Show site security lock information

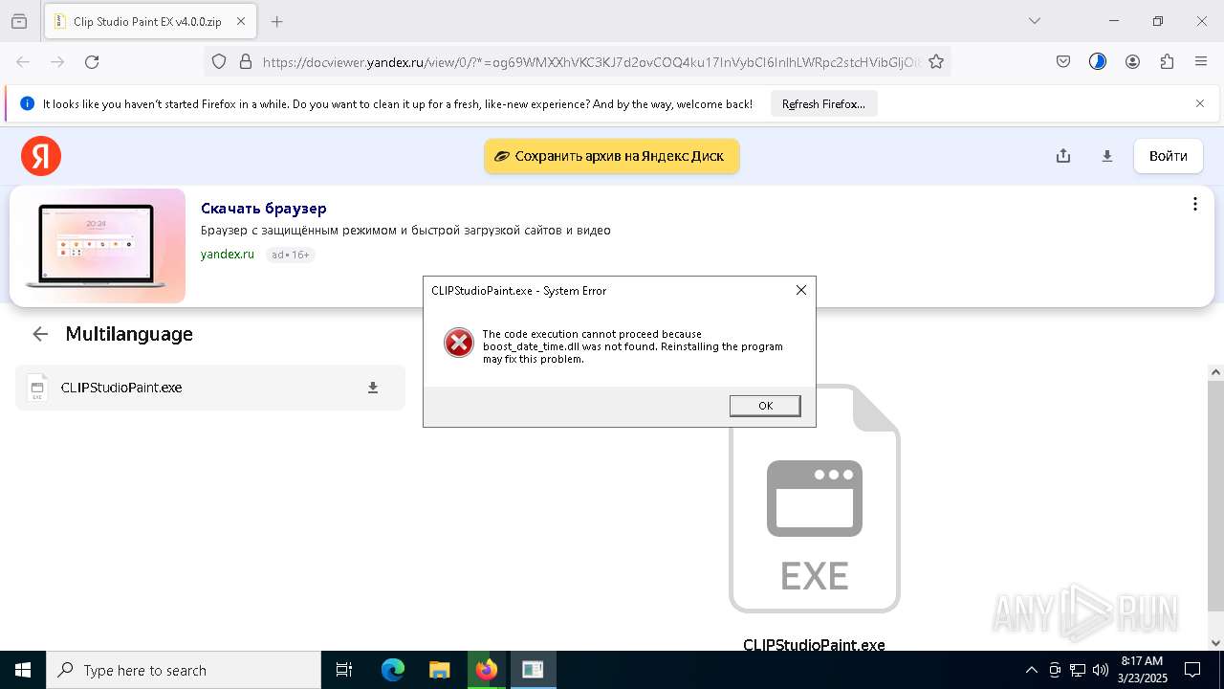246,61
